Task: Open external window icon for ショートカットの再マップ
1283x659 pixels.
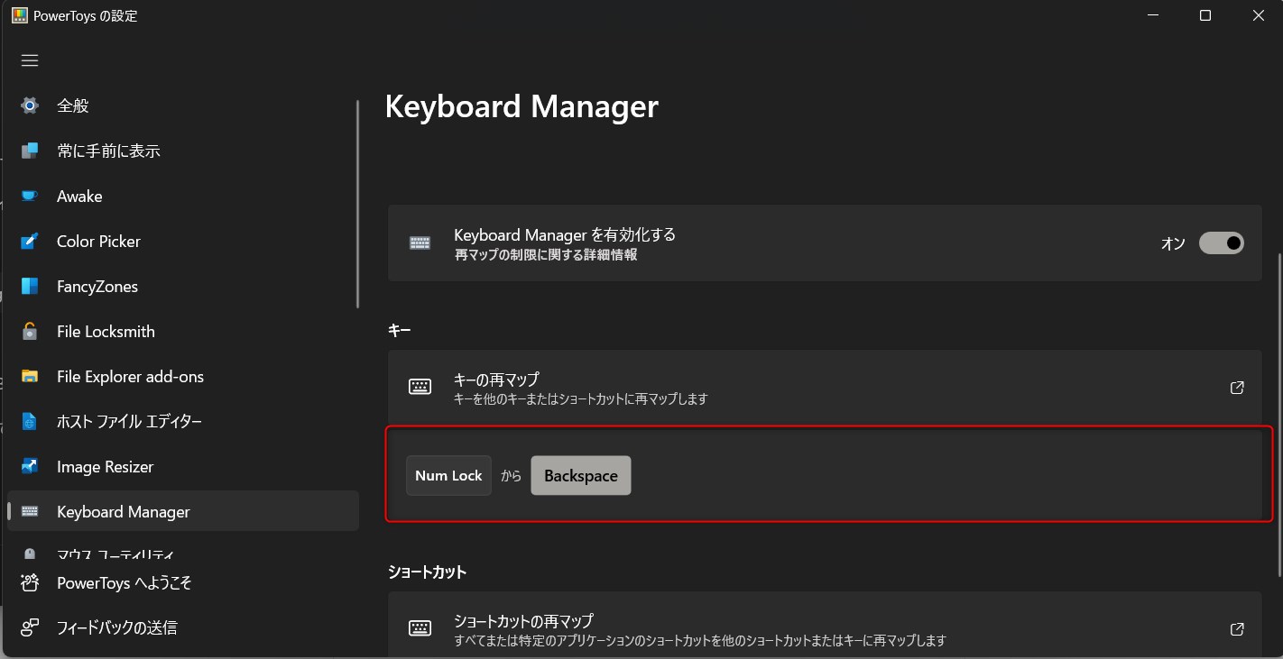Action: [1237, 629]
